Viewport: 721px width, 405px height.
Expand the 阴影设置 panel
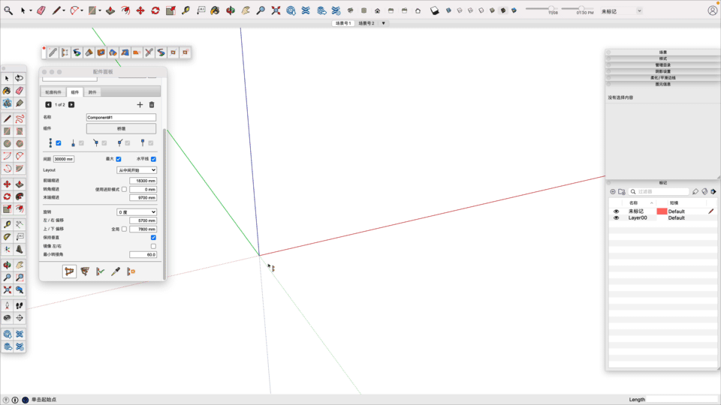click(x=662, y=71)
